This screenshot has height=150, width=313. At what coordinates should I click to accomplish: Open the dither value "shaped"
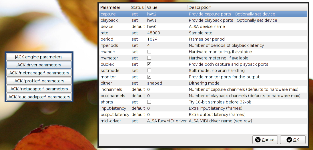[155, 83]
